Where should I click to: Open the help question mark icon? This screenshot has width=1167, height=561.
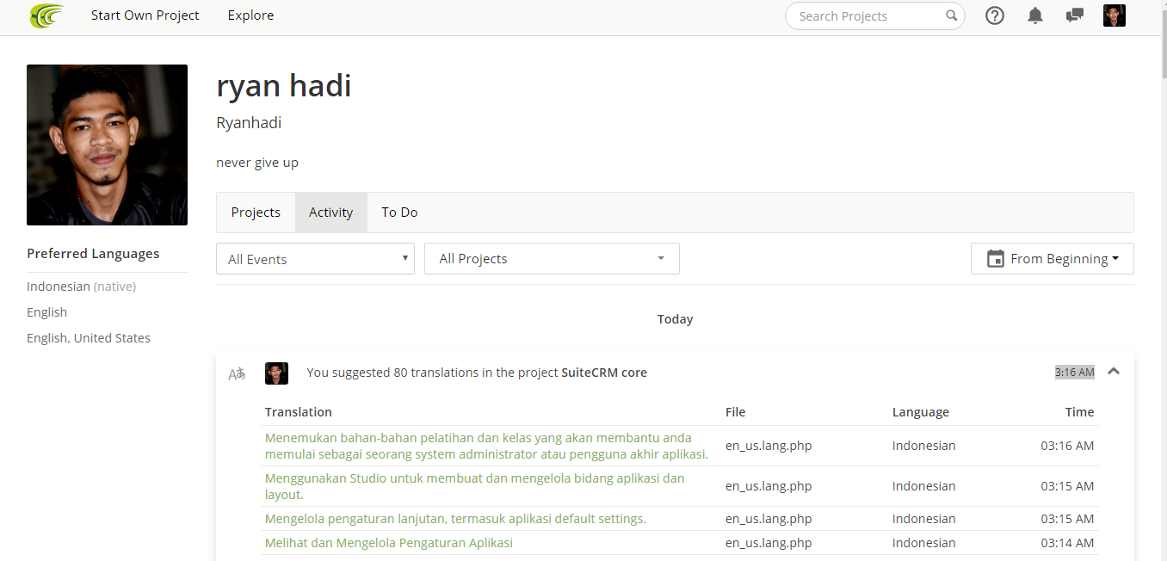[x=995, y=15]
